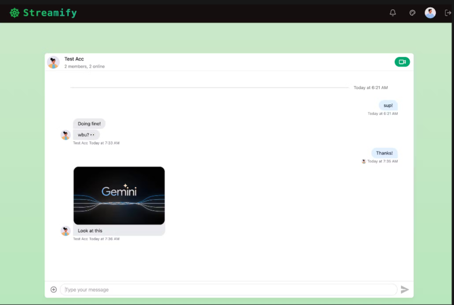Select the 'sup!' message bubble
The image size is (454, 305).
click(388, 105)
